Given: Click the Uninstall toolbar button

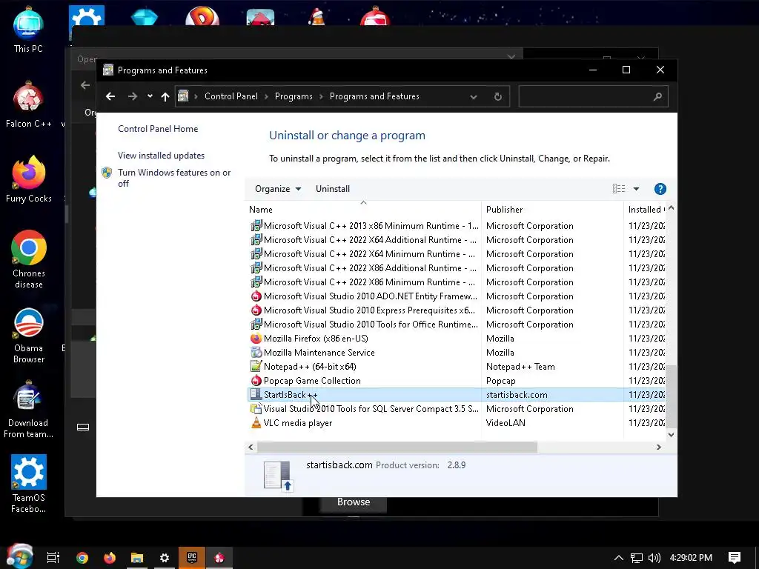Looking at the screenshot, I should point(333,189).
